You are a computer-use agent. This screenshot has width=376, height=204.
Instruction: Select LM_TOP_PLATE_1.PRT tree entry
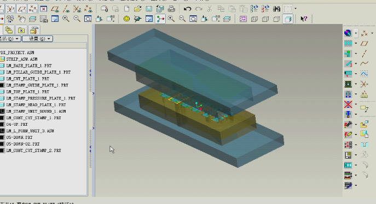27,91
